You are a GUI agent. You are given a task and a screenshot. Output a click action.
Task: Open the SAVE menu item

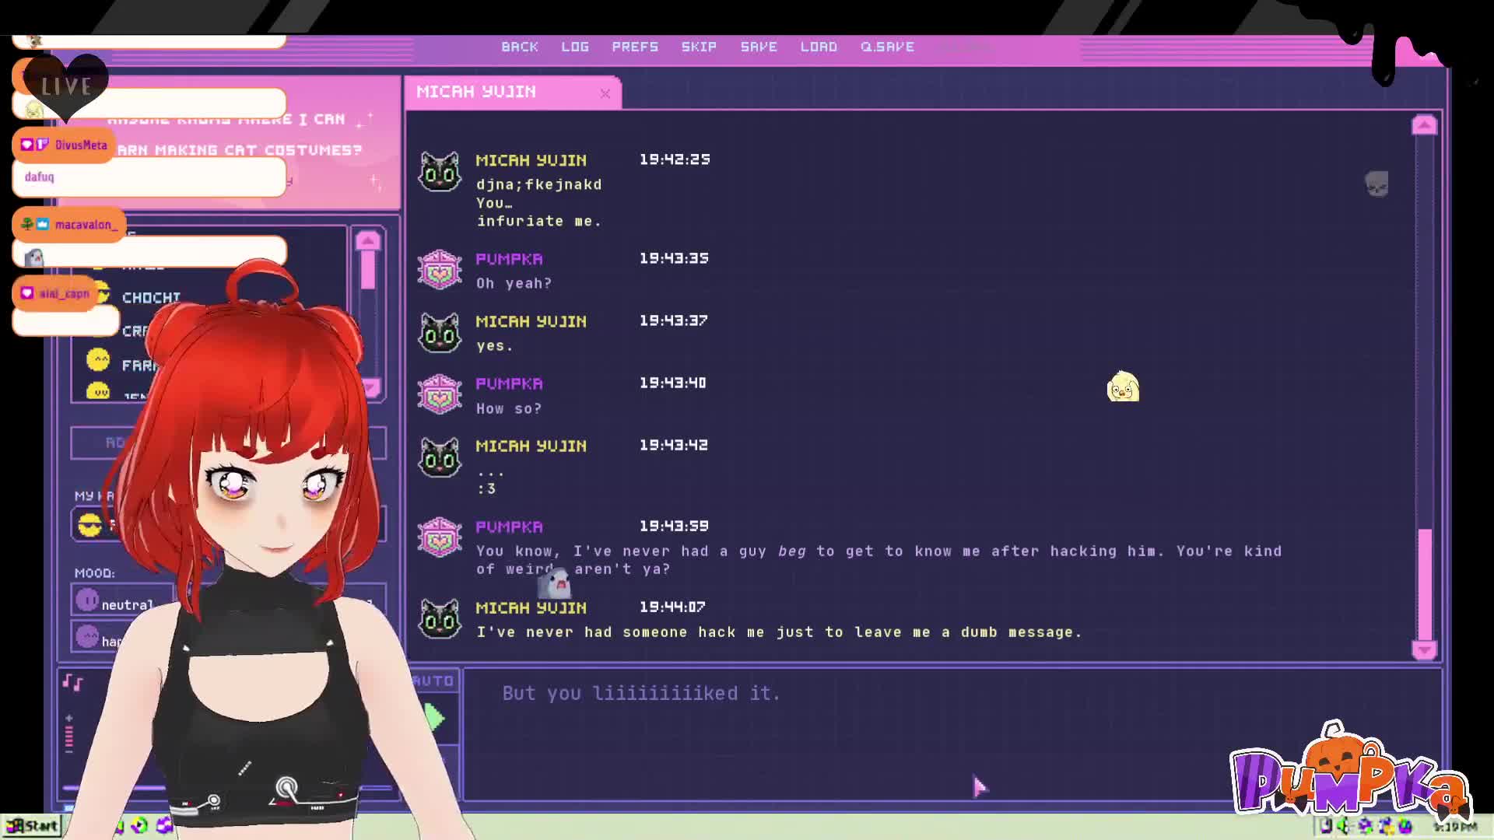[x=759, y=47]
